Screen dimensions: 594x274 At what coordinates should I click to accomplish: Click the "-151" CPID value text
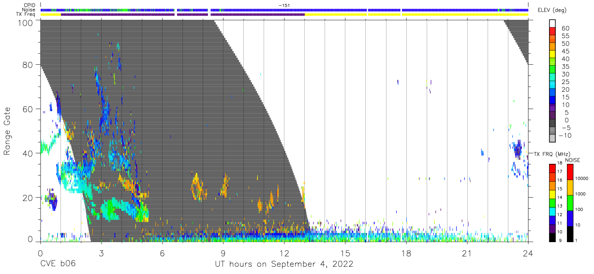(284, 5)
